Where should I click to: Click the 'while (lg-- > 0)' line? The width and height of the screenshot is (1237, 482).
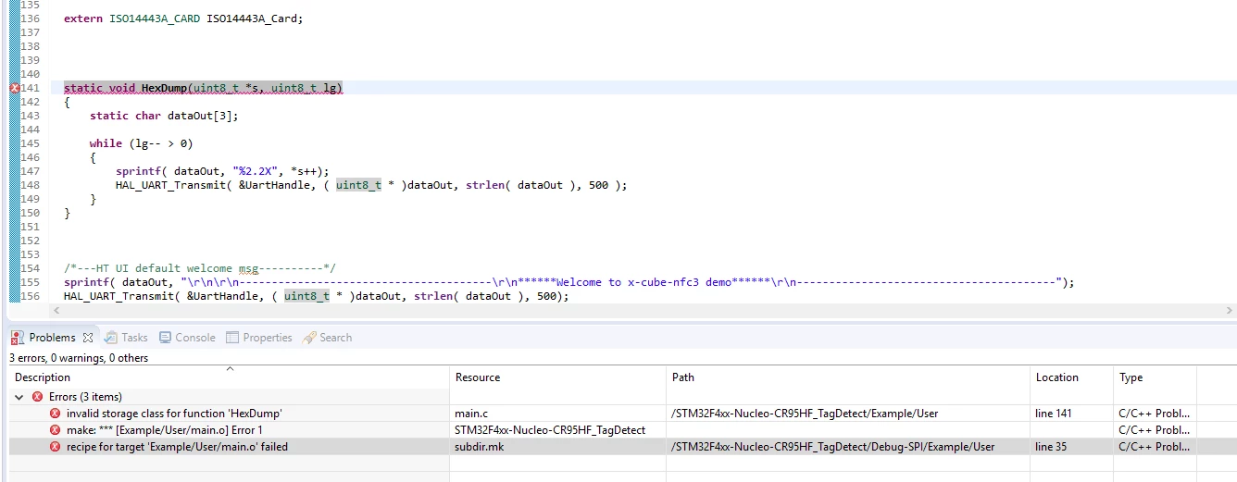coord(142,143)
